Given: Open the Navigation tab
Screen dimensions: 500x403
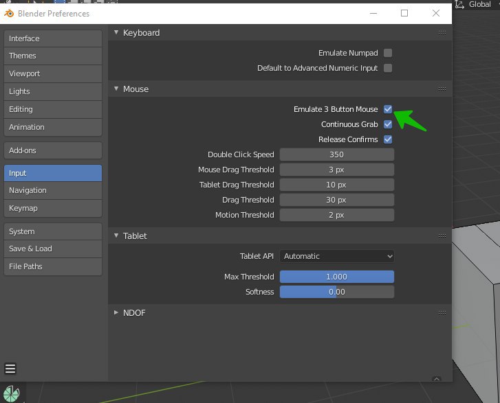Looking at the screenshot, I should point(53,190).
